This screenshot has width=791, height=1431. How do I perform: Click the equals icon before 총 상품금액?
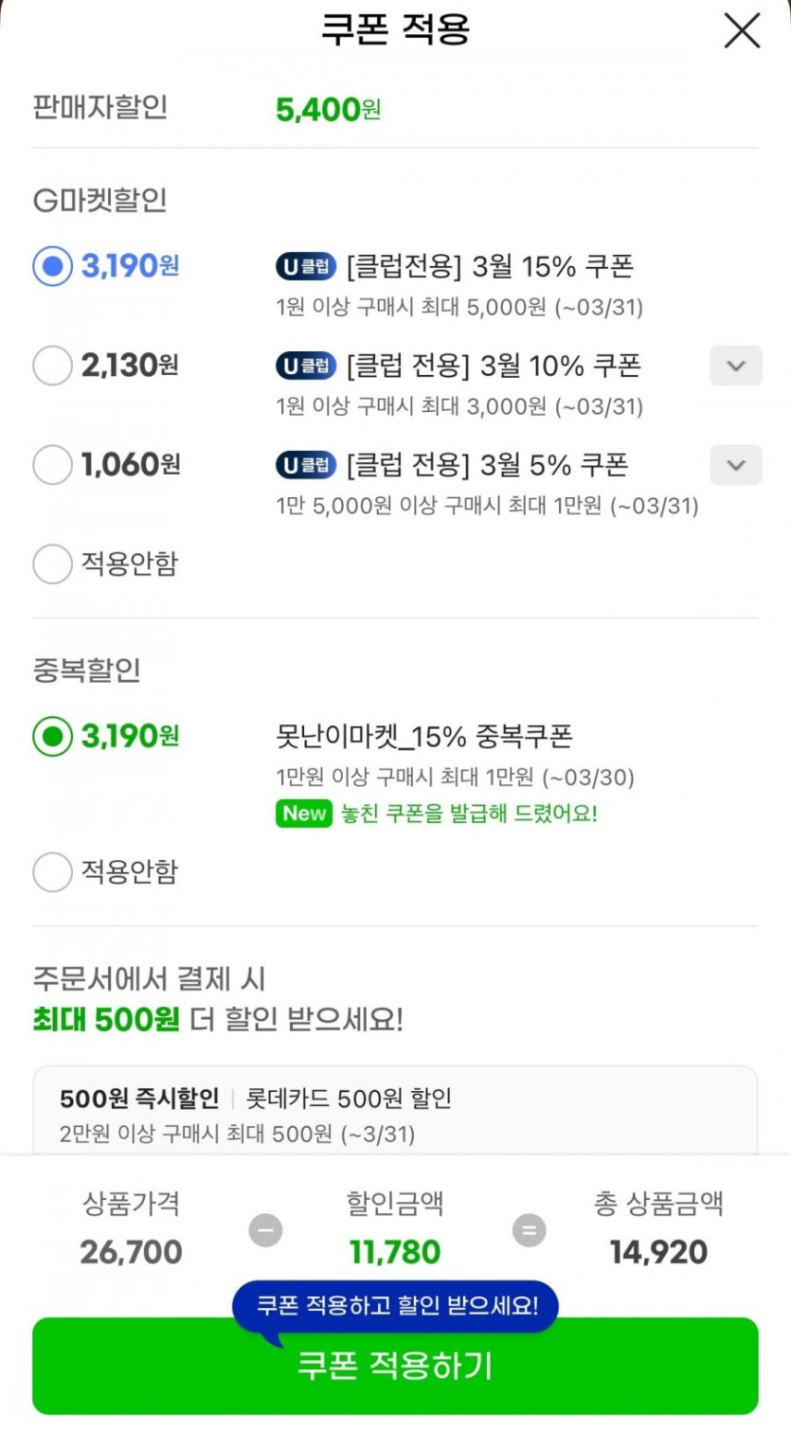point(529,1230)
